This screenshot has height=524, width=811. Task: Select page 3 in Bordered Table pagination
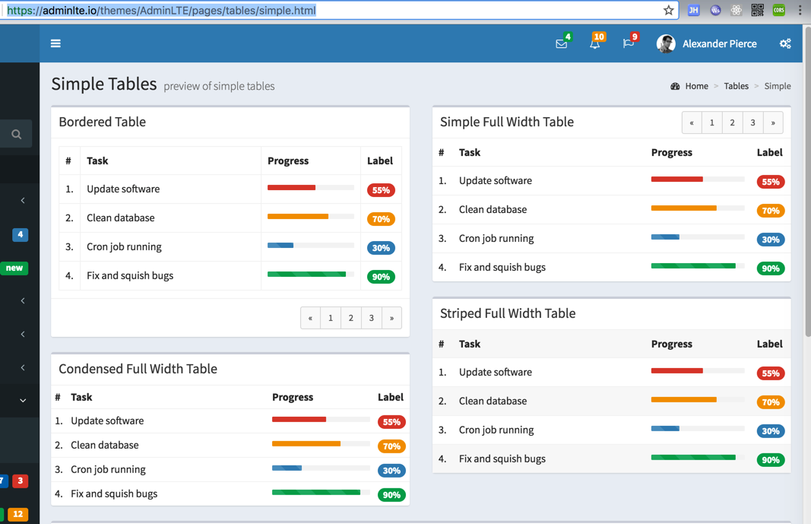pyautogui.click(x=372, y=318)
